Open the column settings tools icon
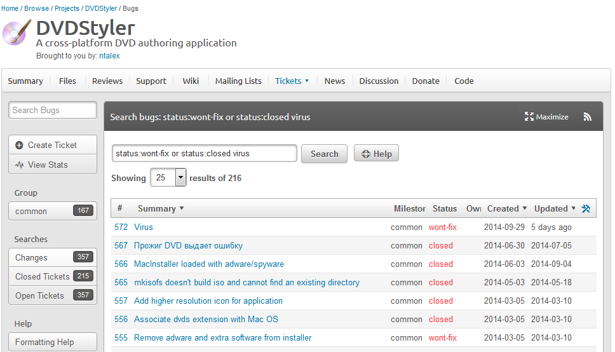 coord(586,208)
